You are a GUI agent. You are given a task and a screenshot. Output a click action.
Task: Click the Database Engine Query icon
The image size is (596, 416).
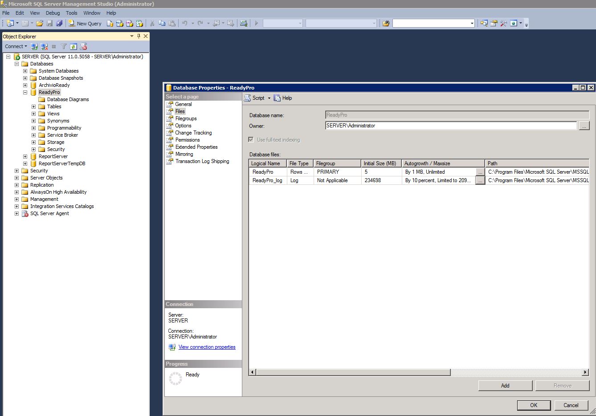point(110,23)
